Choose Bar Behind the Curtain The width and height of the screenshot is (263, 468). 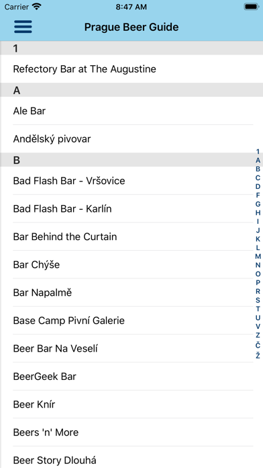click(x=131, y=237)
